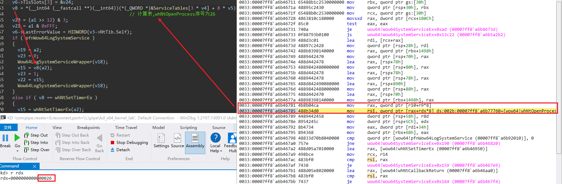562x184 pixels.
Task: Select the Home ribbon tab
Action: click(32, 128)
